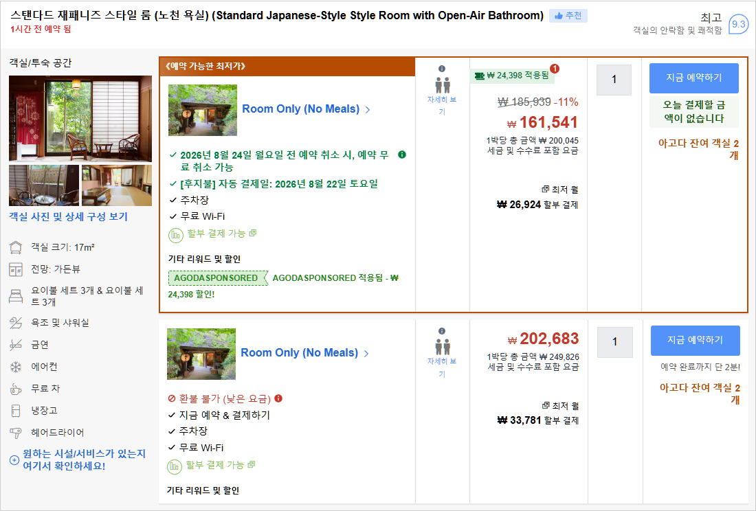Expand first Room Only (No Meals) chevron
The height and width of the screenshot is (511, 756).
(x=368, y=110)
